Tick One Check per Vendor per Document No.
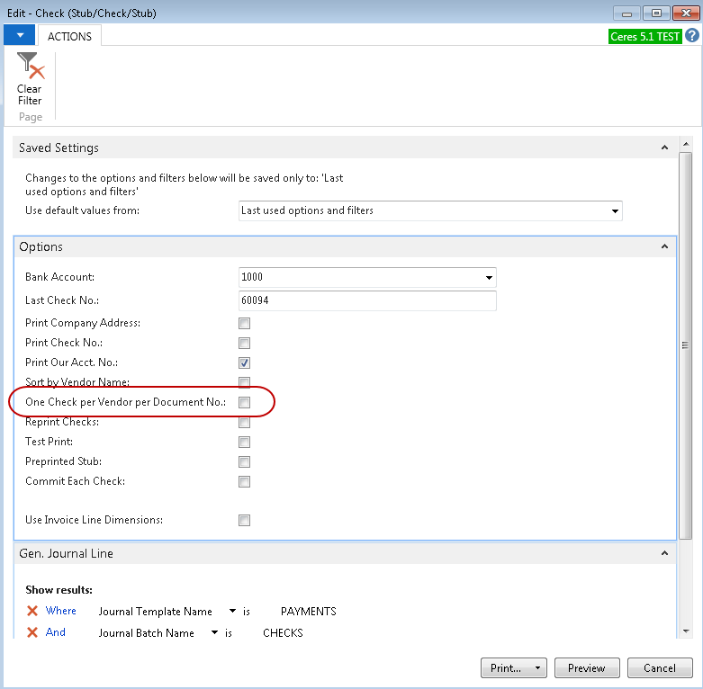This screenshot has height=689, width=703. click(244, 403)
